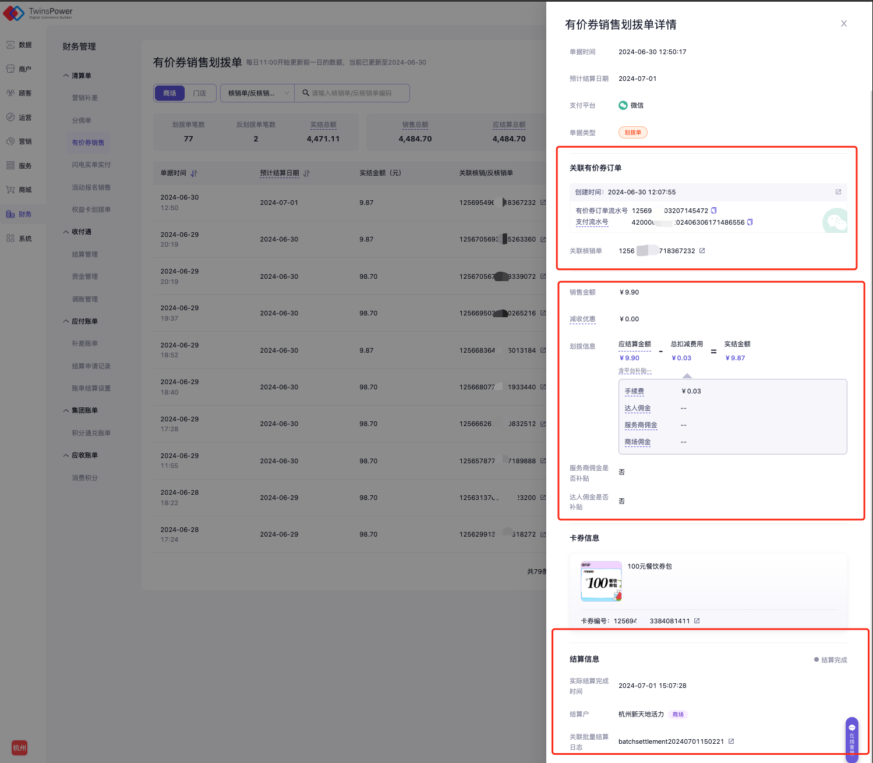This screenshot has width=873, height=763.
Task: Open the 核销单/反核销 type dropdown
Action: pyautogui.click(x=257, y=93)
